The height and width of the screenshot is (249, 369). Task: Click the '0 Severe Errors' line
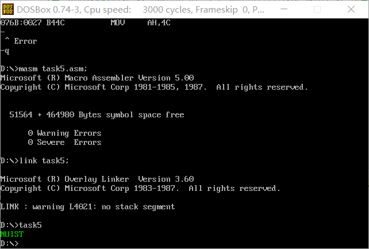pyautogui.click(x=64, y=143)
